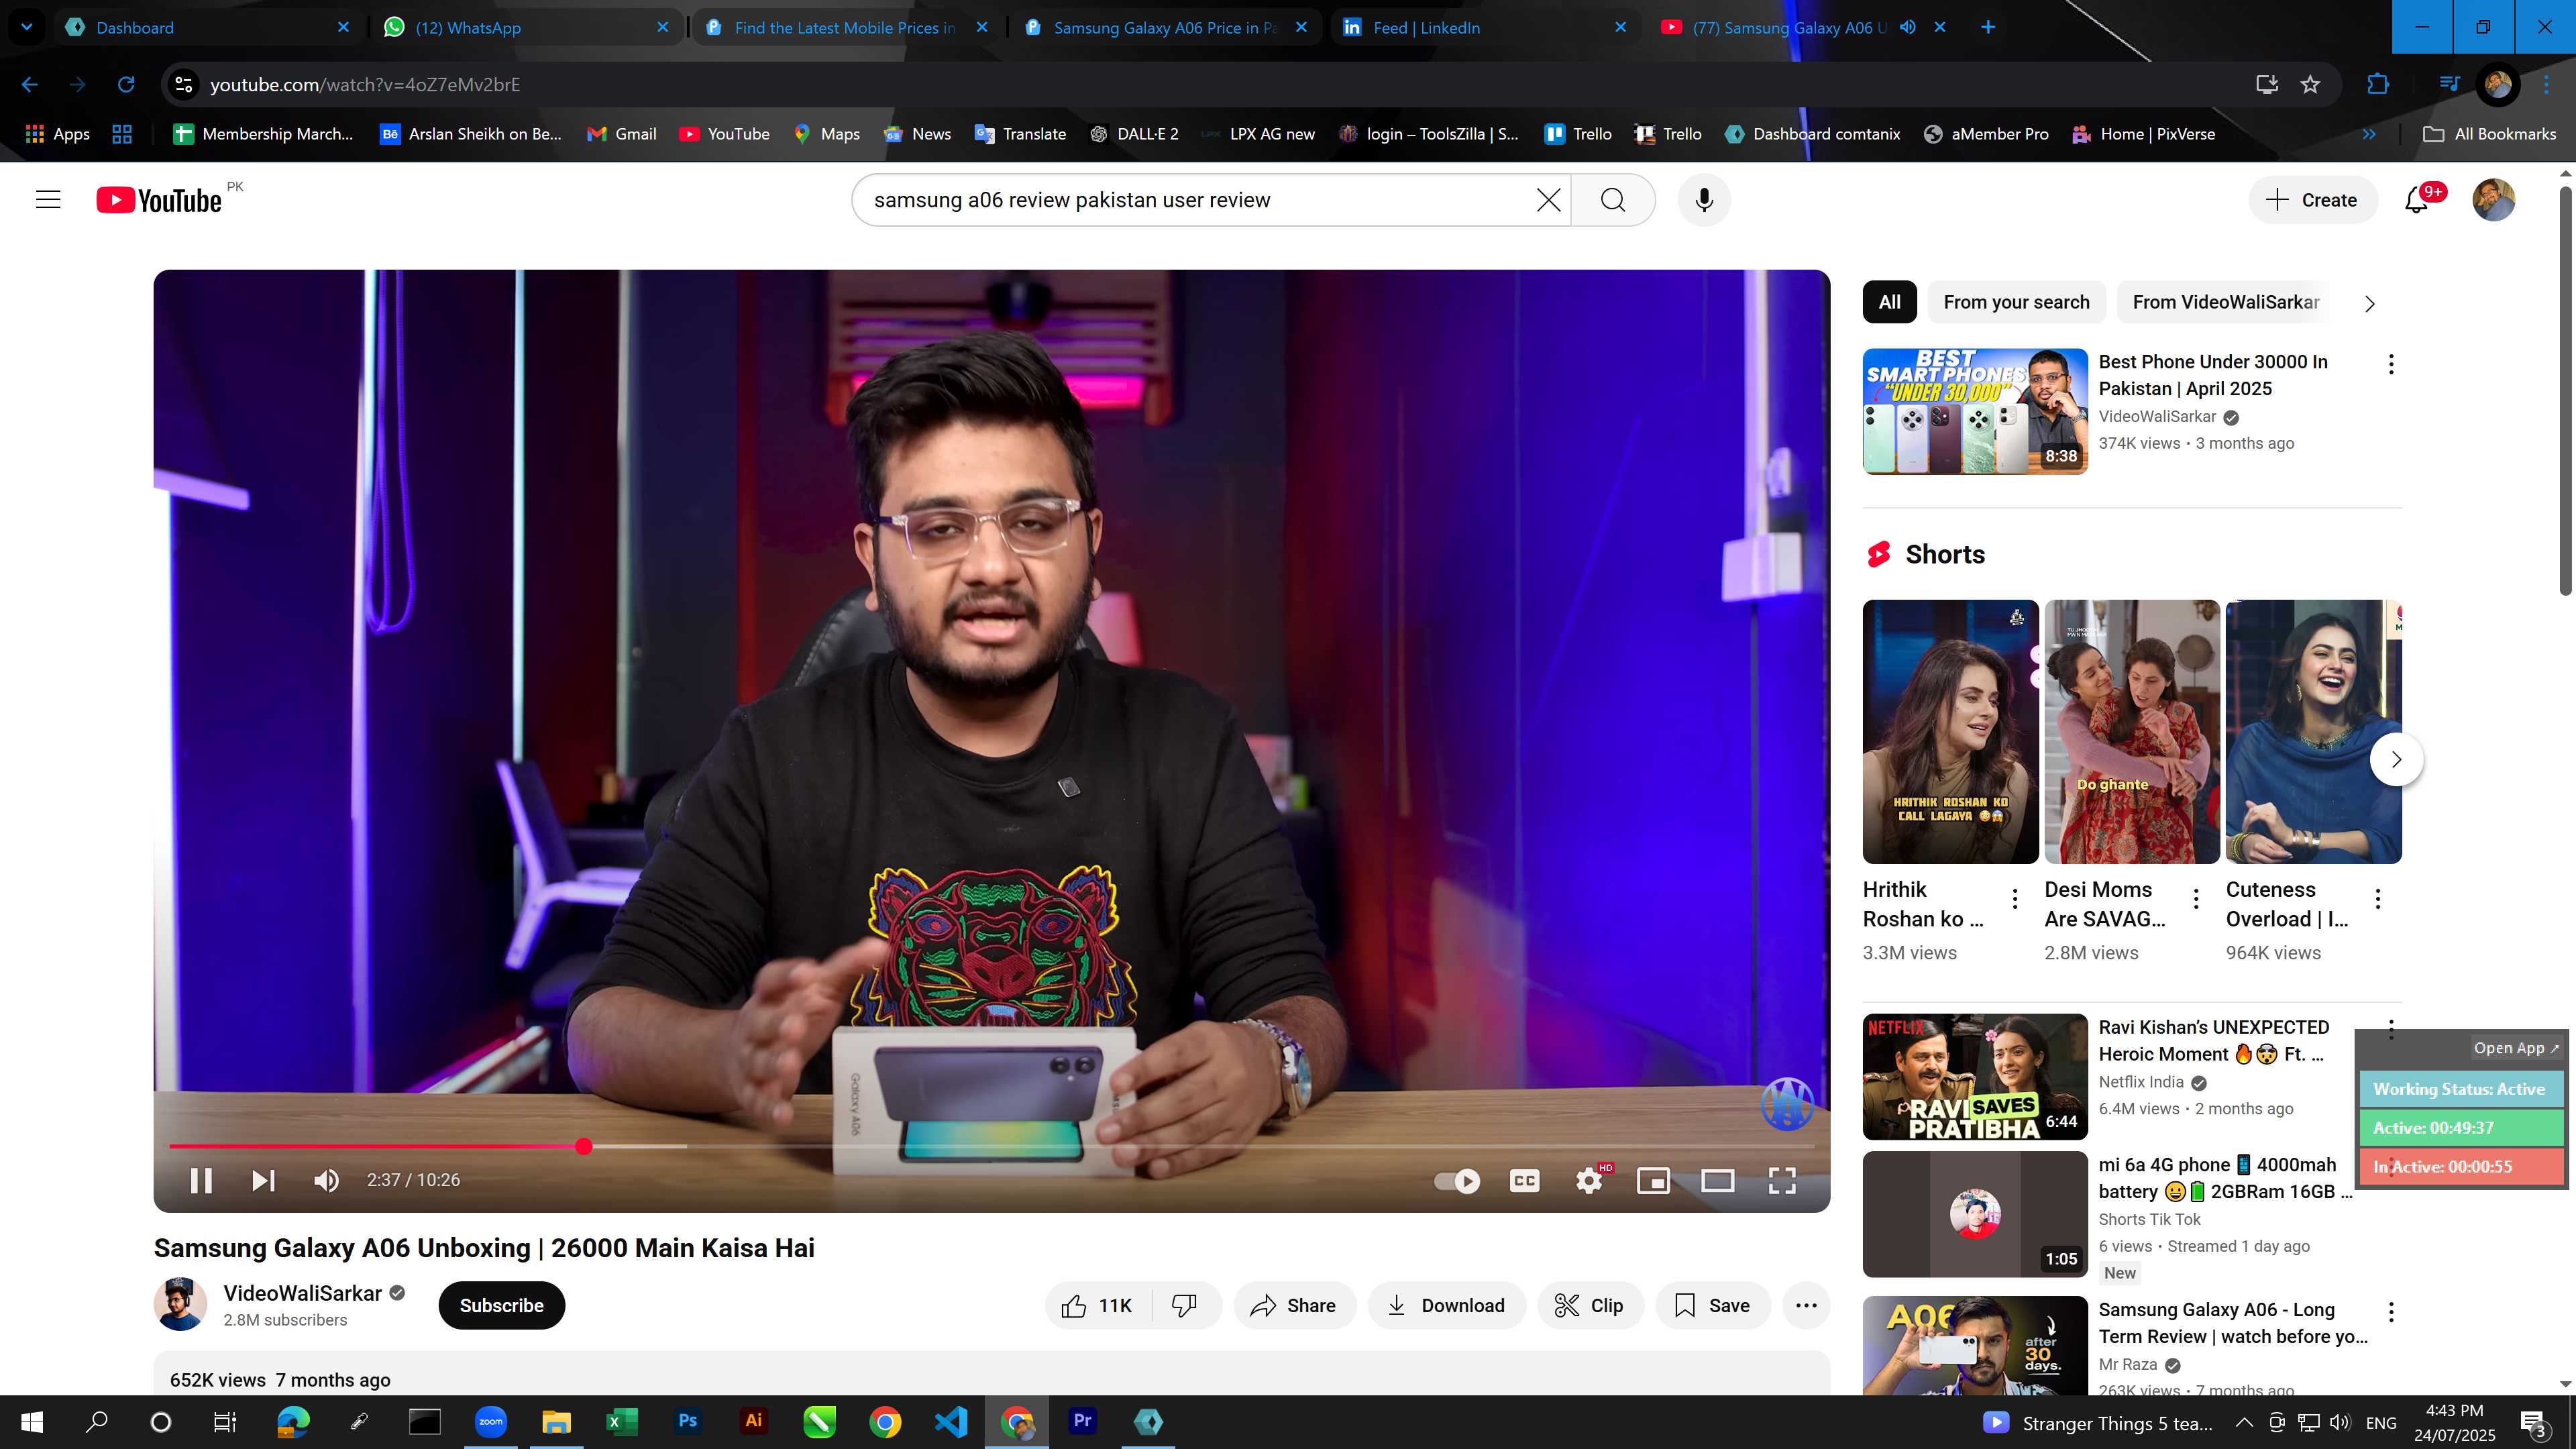Open options for Samsung A06 Long Term Review
Screen dimensions: 2576x1449
point(2391,1312)
